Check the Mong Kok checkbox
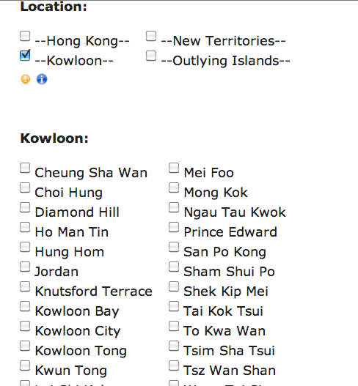The height and width of the screenshot is (386, 358). (174, 188)
